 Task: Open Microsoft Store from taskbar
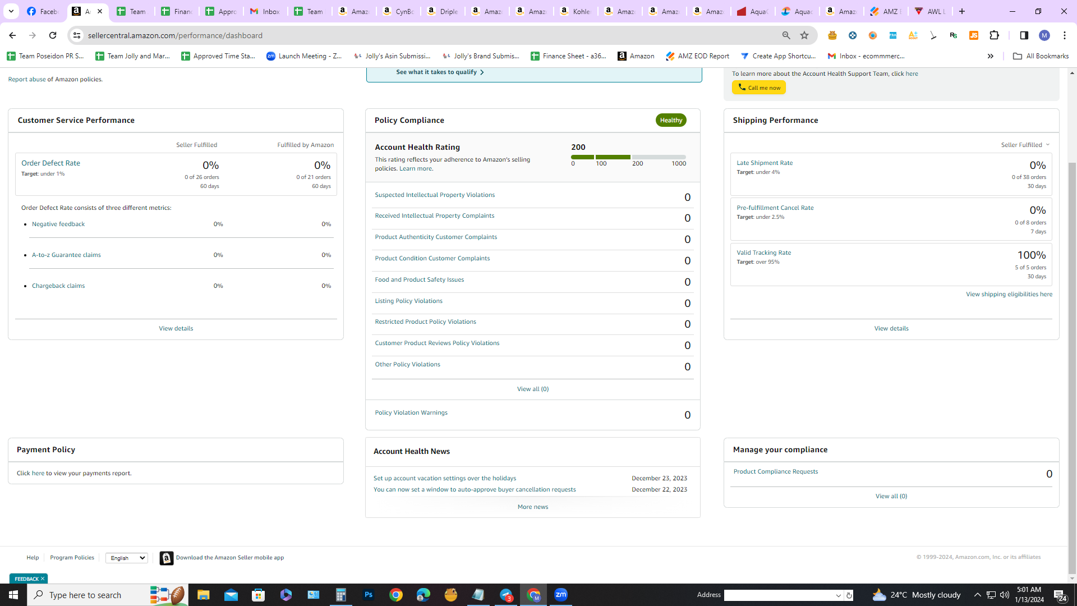(259, 595)
